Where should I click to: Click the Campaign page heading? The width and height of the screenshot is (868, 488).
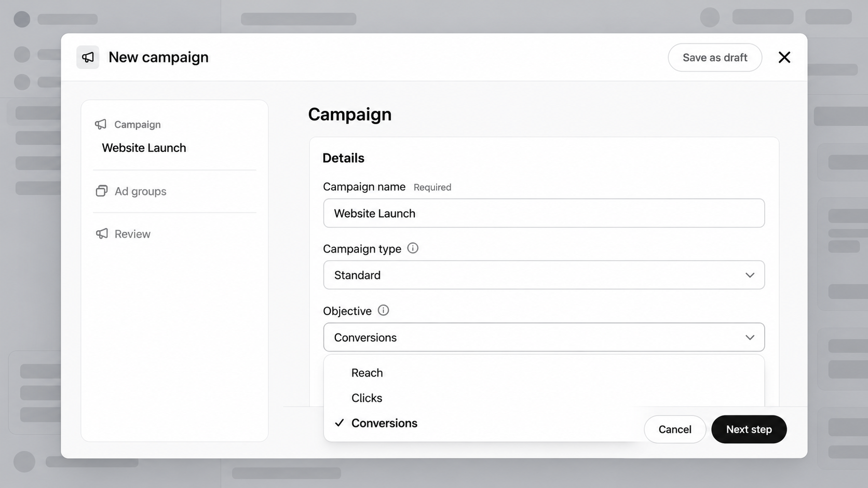[350, 115]
